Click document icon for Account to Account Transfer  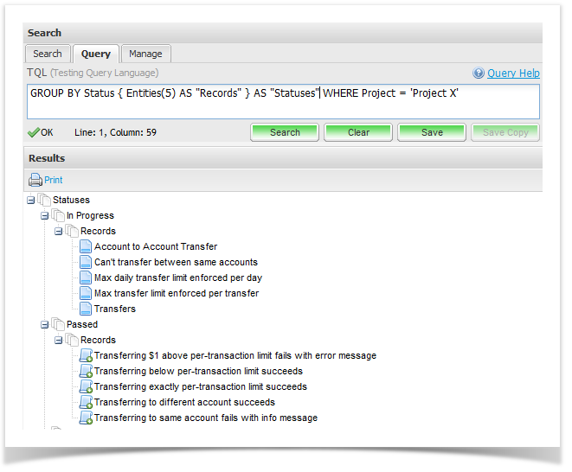coord(86,247)
